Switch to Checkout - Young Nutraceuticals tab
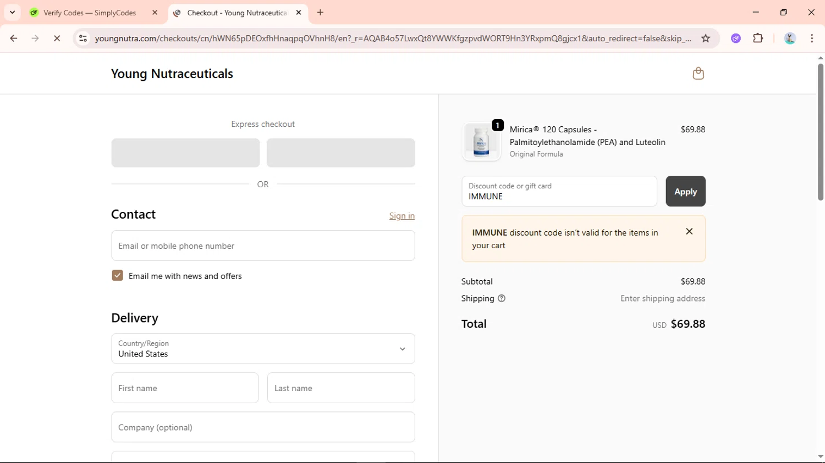Viewport: 825px width, 463px height. (238, 13)
